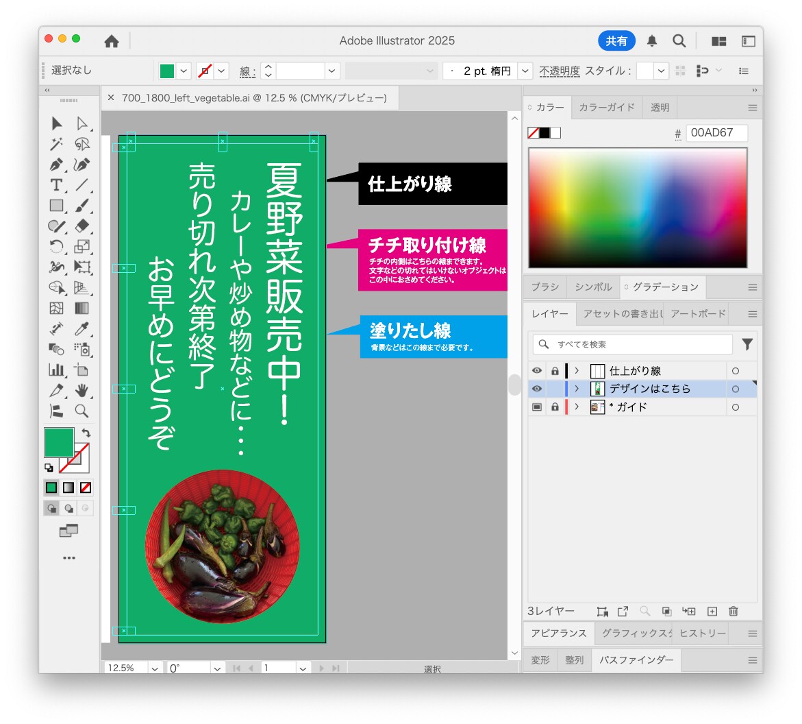Select the Eyedropper tool
The image size is (802, 724).
click(82, 328)
